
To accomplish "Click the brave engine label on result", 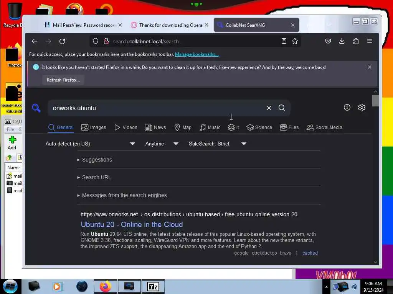I will (x=286, y=253).
